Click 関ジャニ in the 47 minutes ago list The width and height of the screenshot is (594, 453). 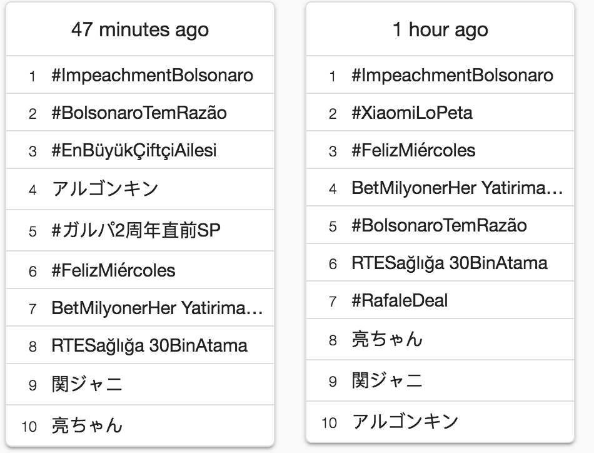click(x=88, y=384)
